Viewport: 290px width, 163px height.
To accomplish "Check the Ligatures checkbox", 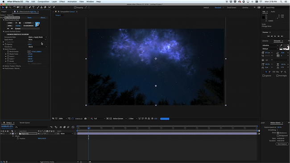I will 263,76.
